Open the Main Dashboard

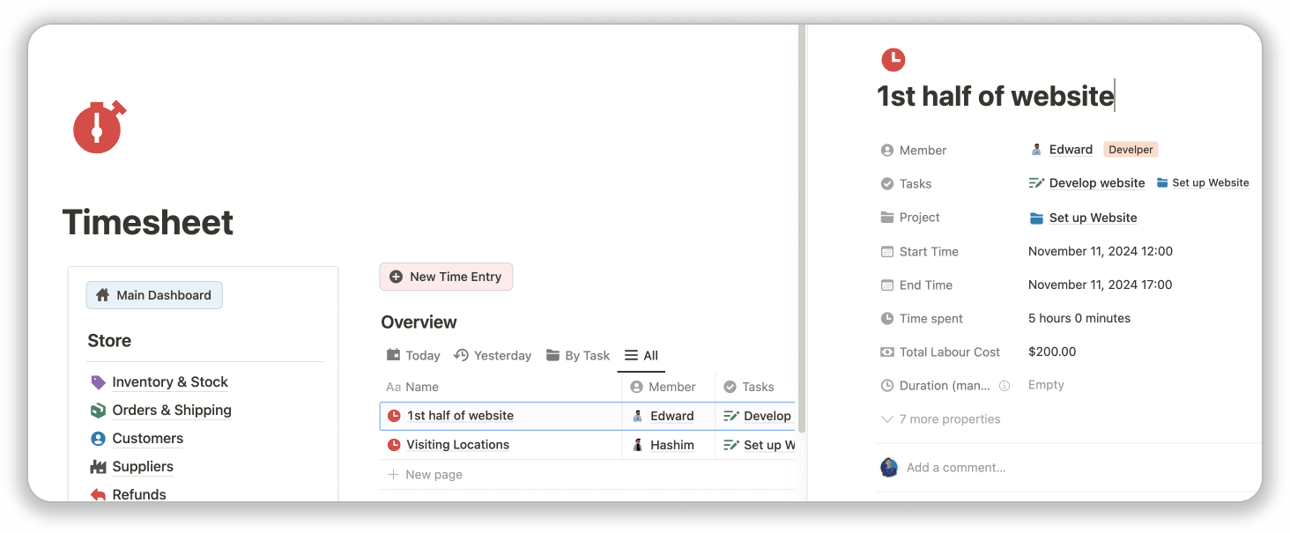154,294
